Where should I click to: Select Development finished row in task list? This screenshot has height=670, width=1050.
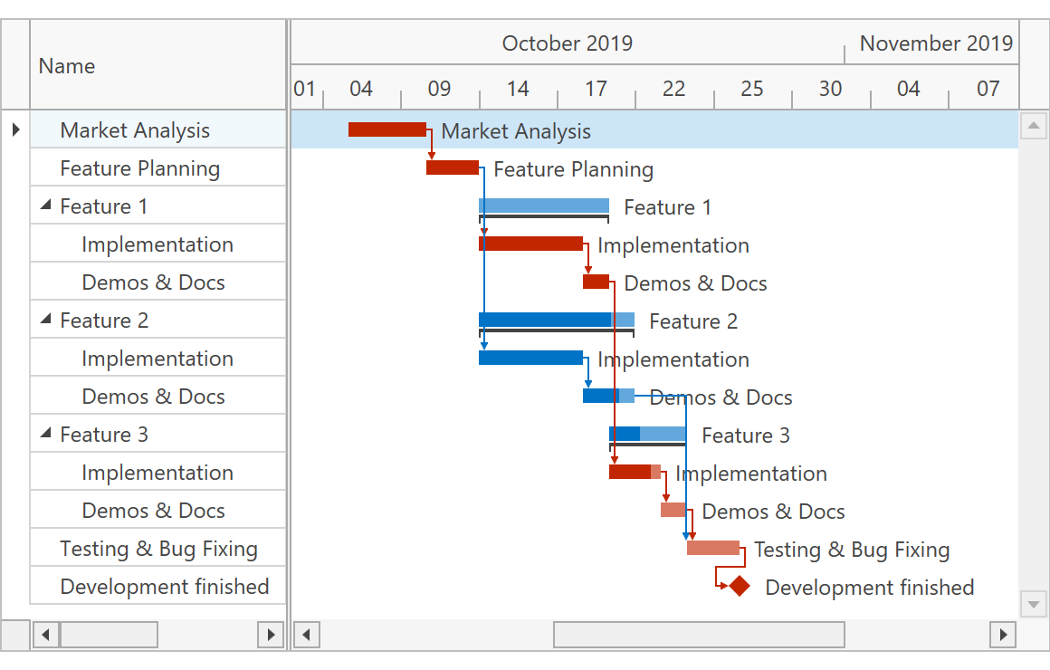click(x=158, y=587)
